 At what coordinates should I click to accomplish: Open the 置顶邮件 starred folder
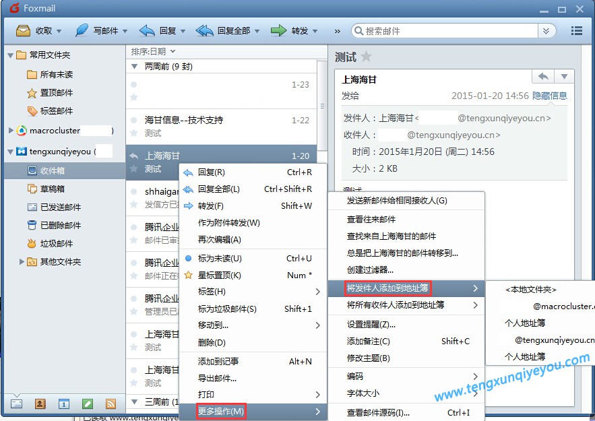pos(50,92)
